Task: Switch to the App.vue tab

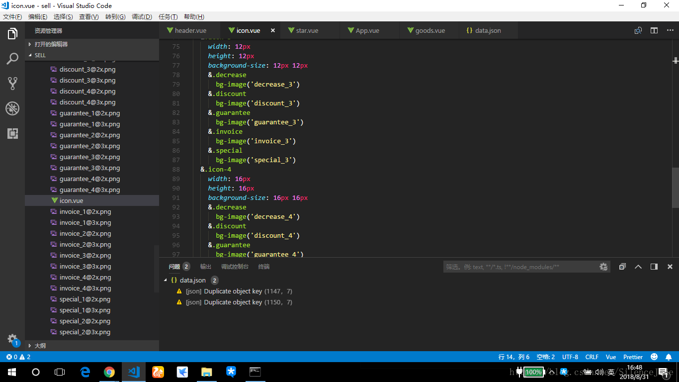Action: click(369, 30)
